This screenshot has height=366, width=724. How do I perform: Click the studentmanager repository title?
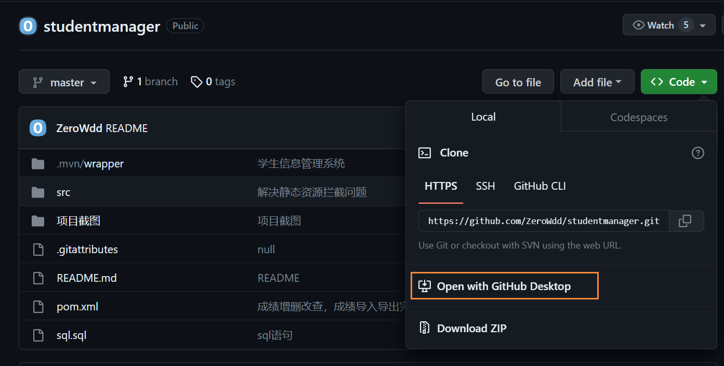[102, 27]
